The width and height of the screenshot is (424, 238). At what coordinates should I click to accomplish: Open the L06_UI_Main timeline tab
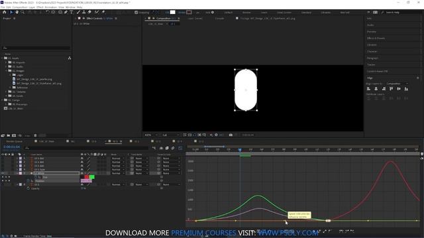point(47,141)
